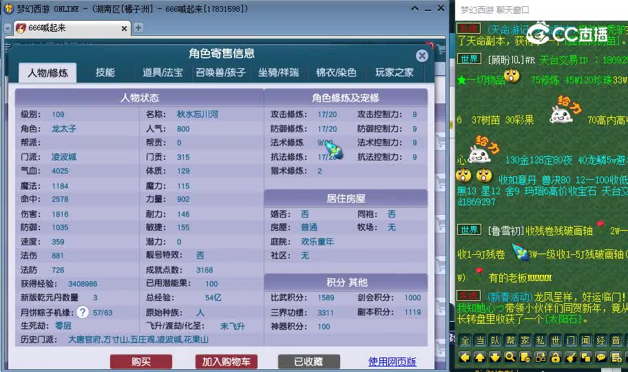Click the 世界 tag before 顾盼10

click(469, 59)
